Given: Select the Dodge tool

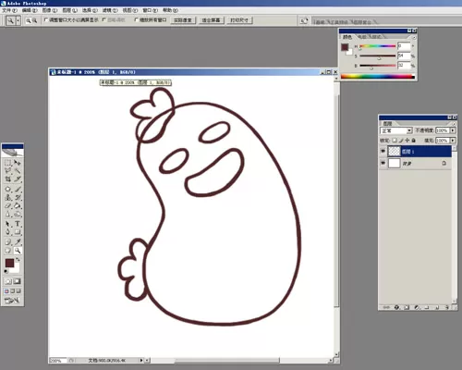Looking at the screenshot, I should [18, 214].
